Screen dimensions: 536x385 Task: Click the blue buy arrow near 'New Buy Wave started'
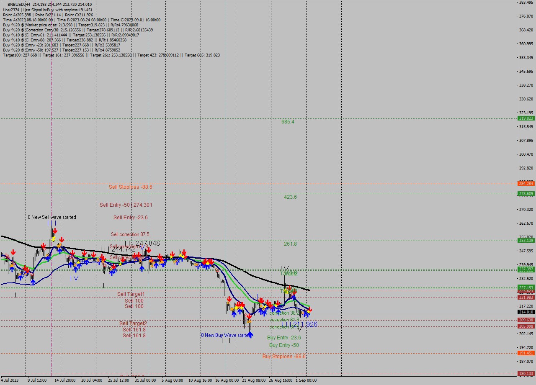click(x=250, y=335)
